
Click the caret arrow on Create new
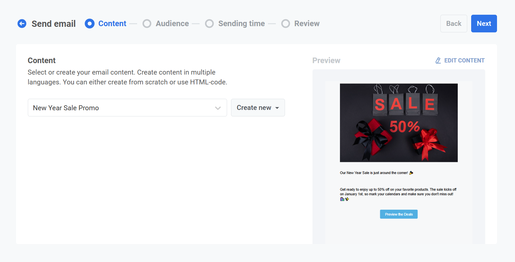coord(277,108)
